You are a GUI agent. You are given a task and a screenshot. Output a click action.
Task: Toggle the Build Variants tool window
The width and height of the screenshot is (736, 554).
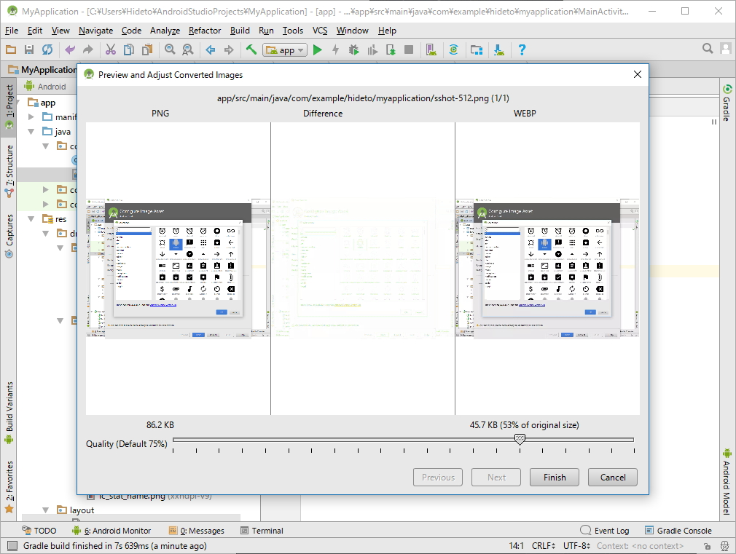point(9,412)
